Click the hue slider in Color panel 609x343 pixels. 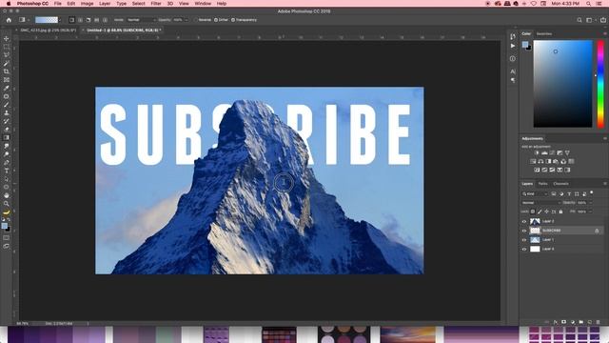point(600,84)
